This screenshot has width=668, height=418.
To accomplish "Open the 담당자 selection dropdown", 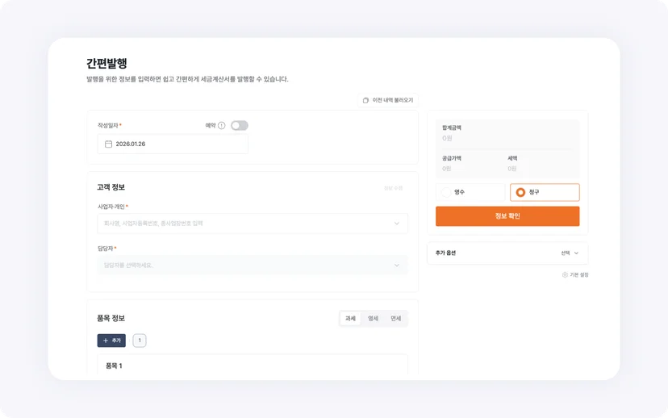I will pos(253,265).
